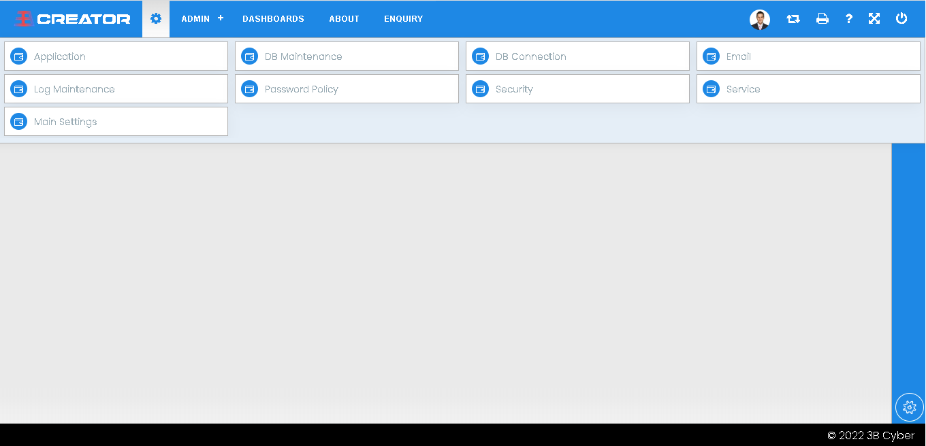Open the DB Connection tile
Image resolution: width=926 pixels, height=446 pixels.
(x=577, y=56)
